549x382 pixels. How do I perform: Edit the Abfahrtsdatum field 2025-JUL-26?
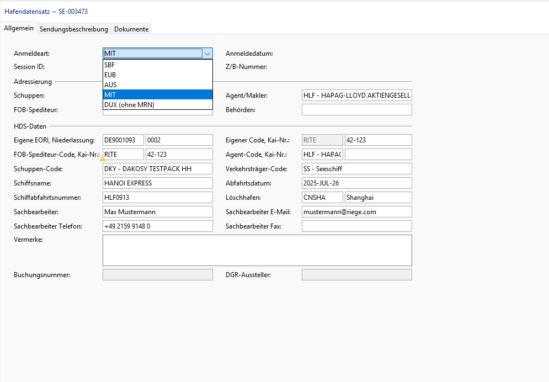coord(357,183)
